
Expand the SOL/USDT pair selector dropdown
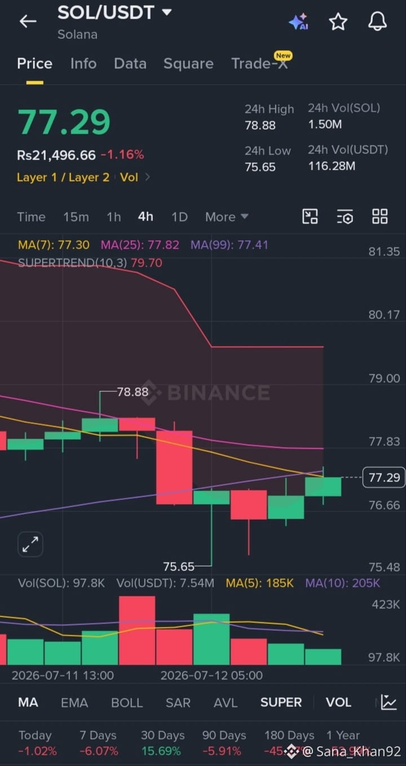166,12
